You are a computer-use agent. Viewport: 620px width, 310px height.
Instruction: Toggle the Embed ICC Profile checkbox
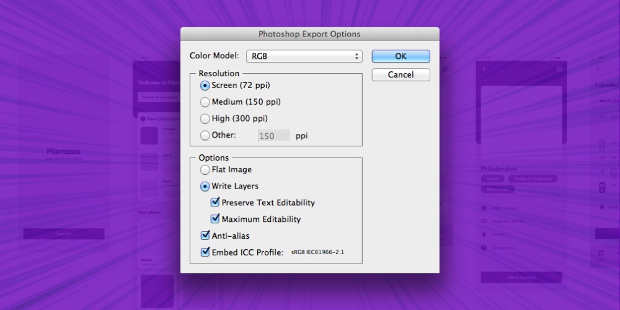[205, 252]
